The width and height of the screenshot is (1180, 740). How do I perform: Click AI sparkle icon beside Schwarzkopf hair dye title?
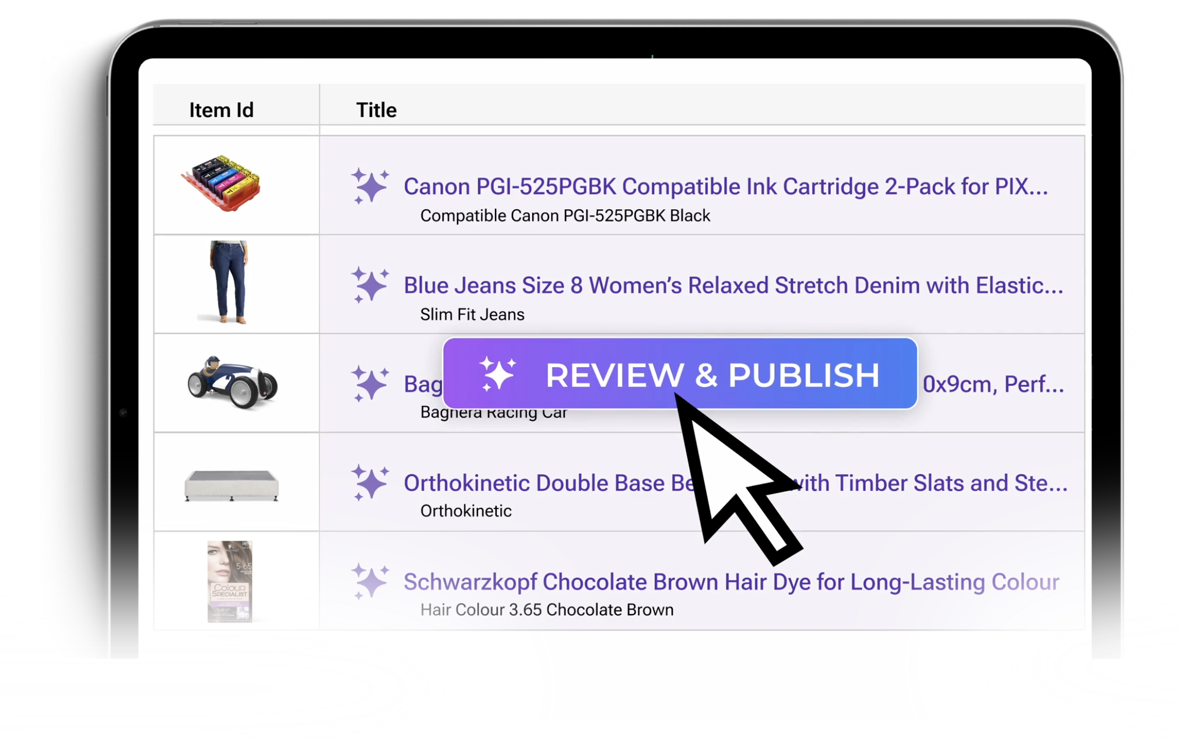point(370,581)
